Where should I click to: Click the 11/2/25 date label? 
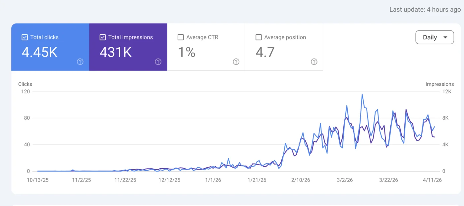click(81, 180)
